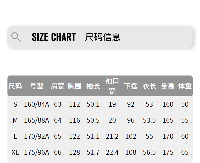Click the 56.5 garment length cell
This screenshot has height=163, width=200.
pyautogui.click(x=149, y=152)
